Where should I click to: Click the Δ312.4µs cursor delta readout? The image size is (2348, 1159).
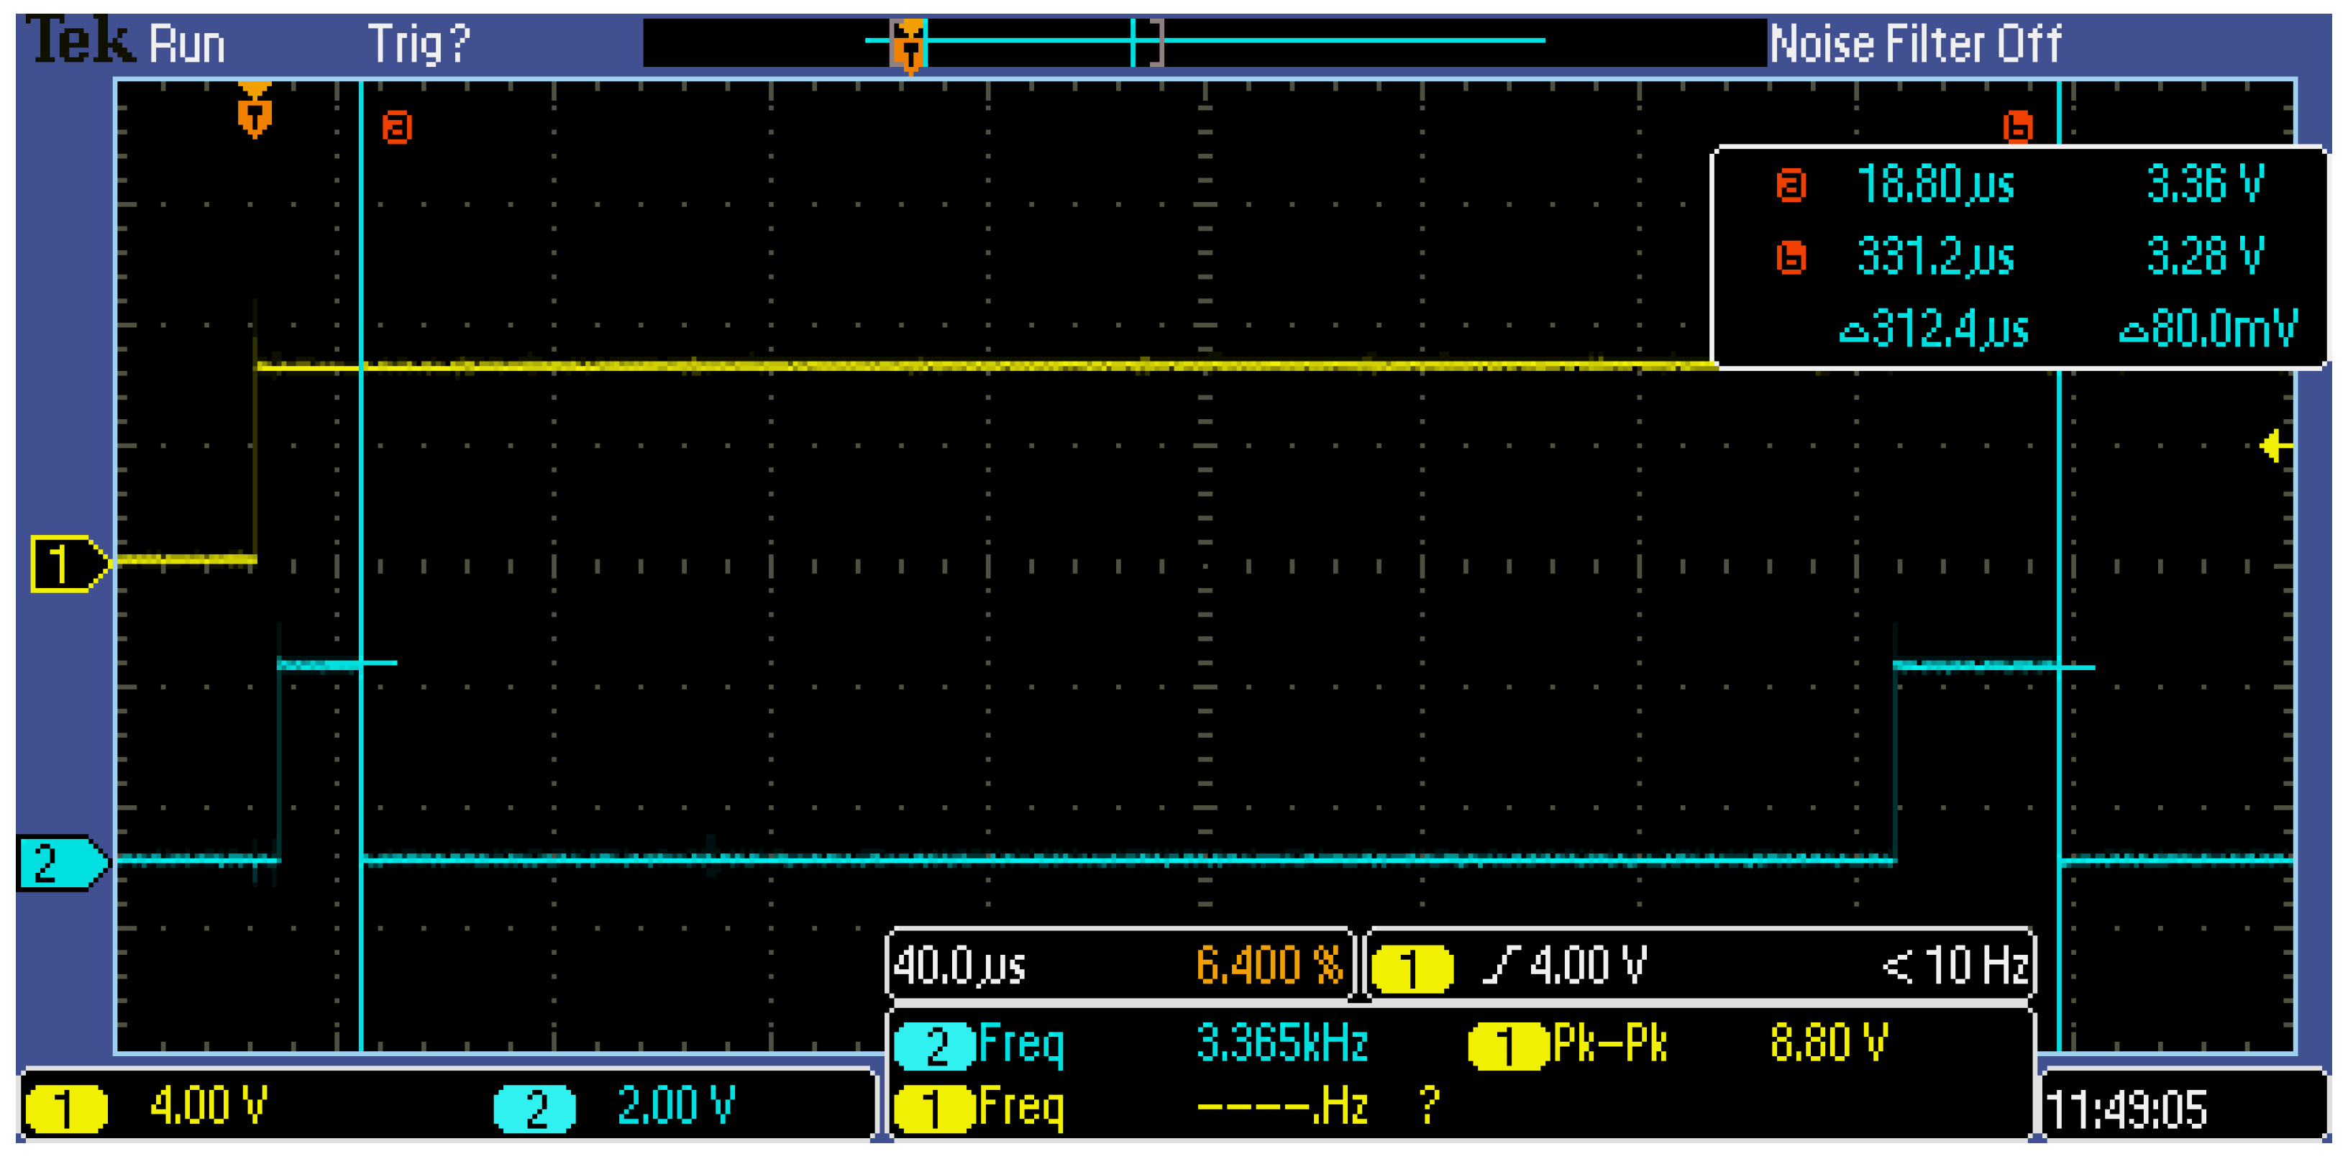click(1934, 329)
